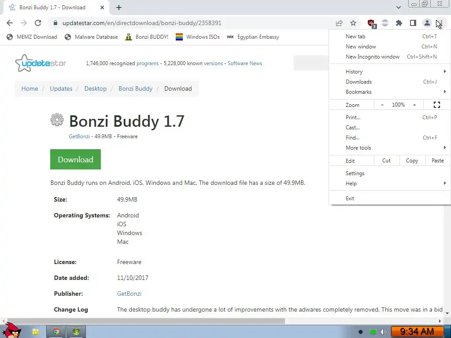Image resolution: width=451 pixels, height=338 pixels.
Task: Choose New Incognito window
Action: [390, 57]
